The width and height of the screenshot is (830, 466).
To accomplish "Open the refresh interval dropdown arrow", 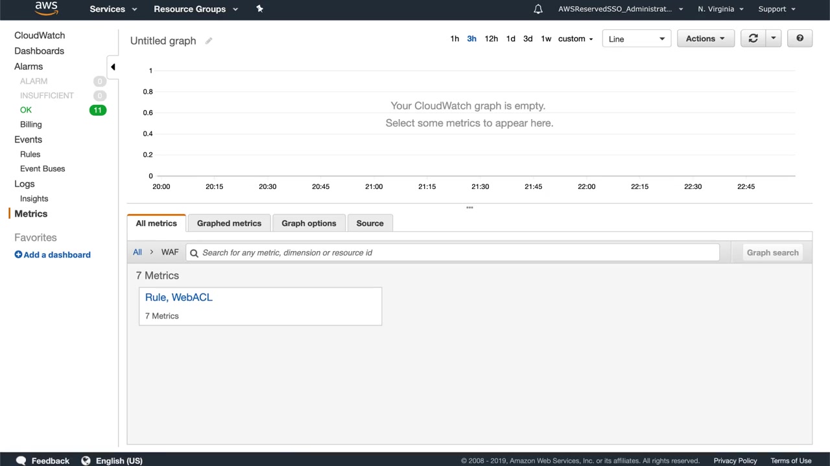I will pos(773,39).
